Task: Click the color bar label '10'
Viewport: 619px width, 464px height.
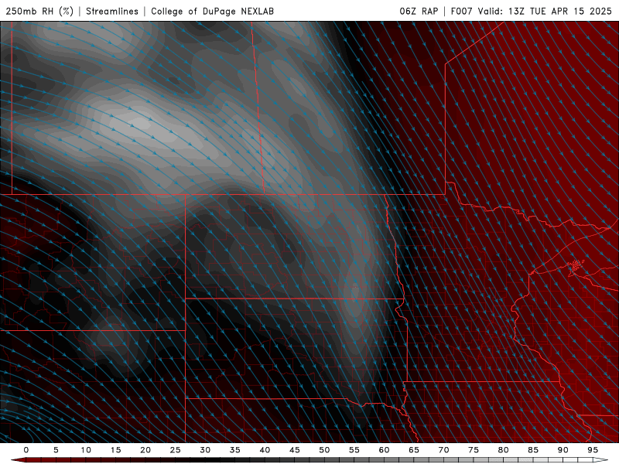Action: point(86,450)
